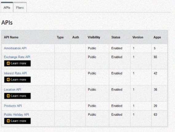
Task: Open the Products API link
Action: pos(13,106)
